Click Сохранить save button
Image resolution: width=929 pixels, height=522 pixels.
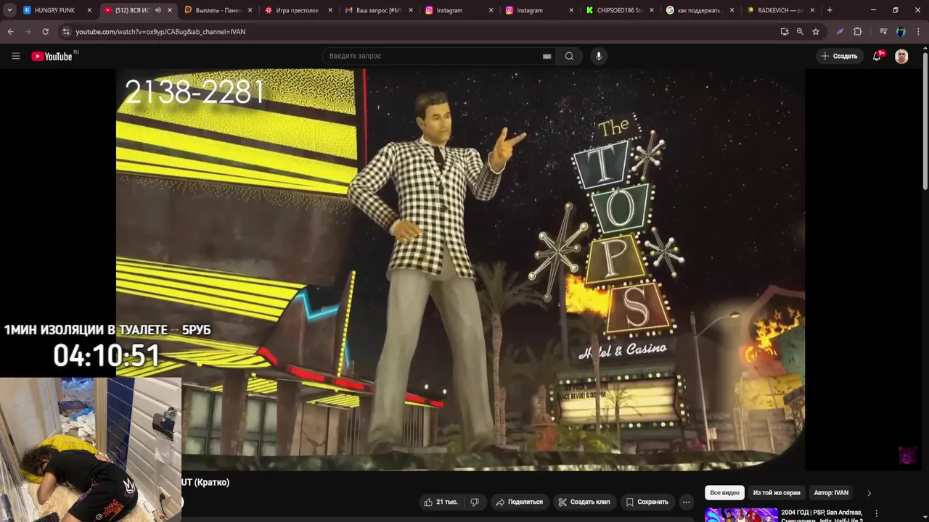point(647,502)
